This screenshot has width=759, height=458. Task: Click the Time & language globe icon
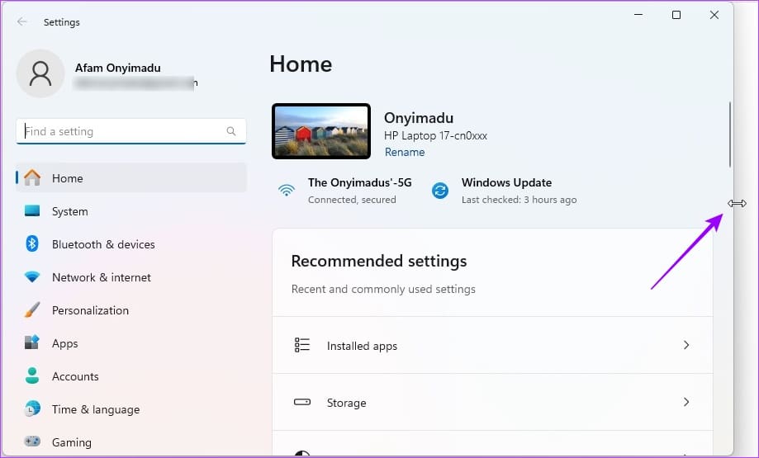pos(32,408)
